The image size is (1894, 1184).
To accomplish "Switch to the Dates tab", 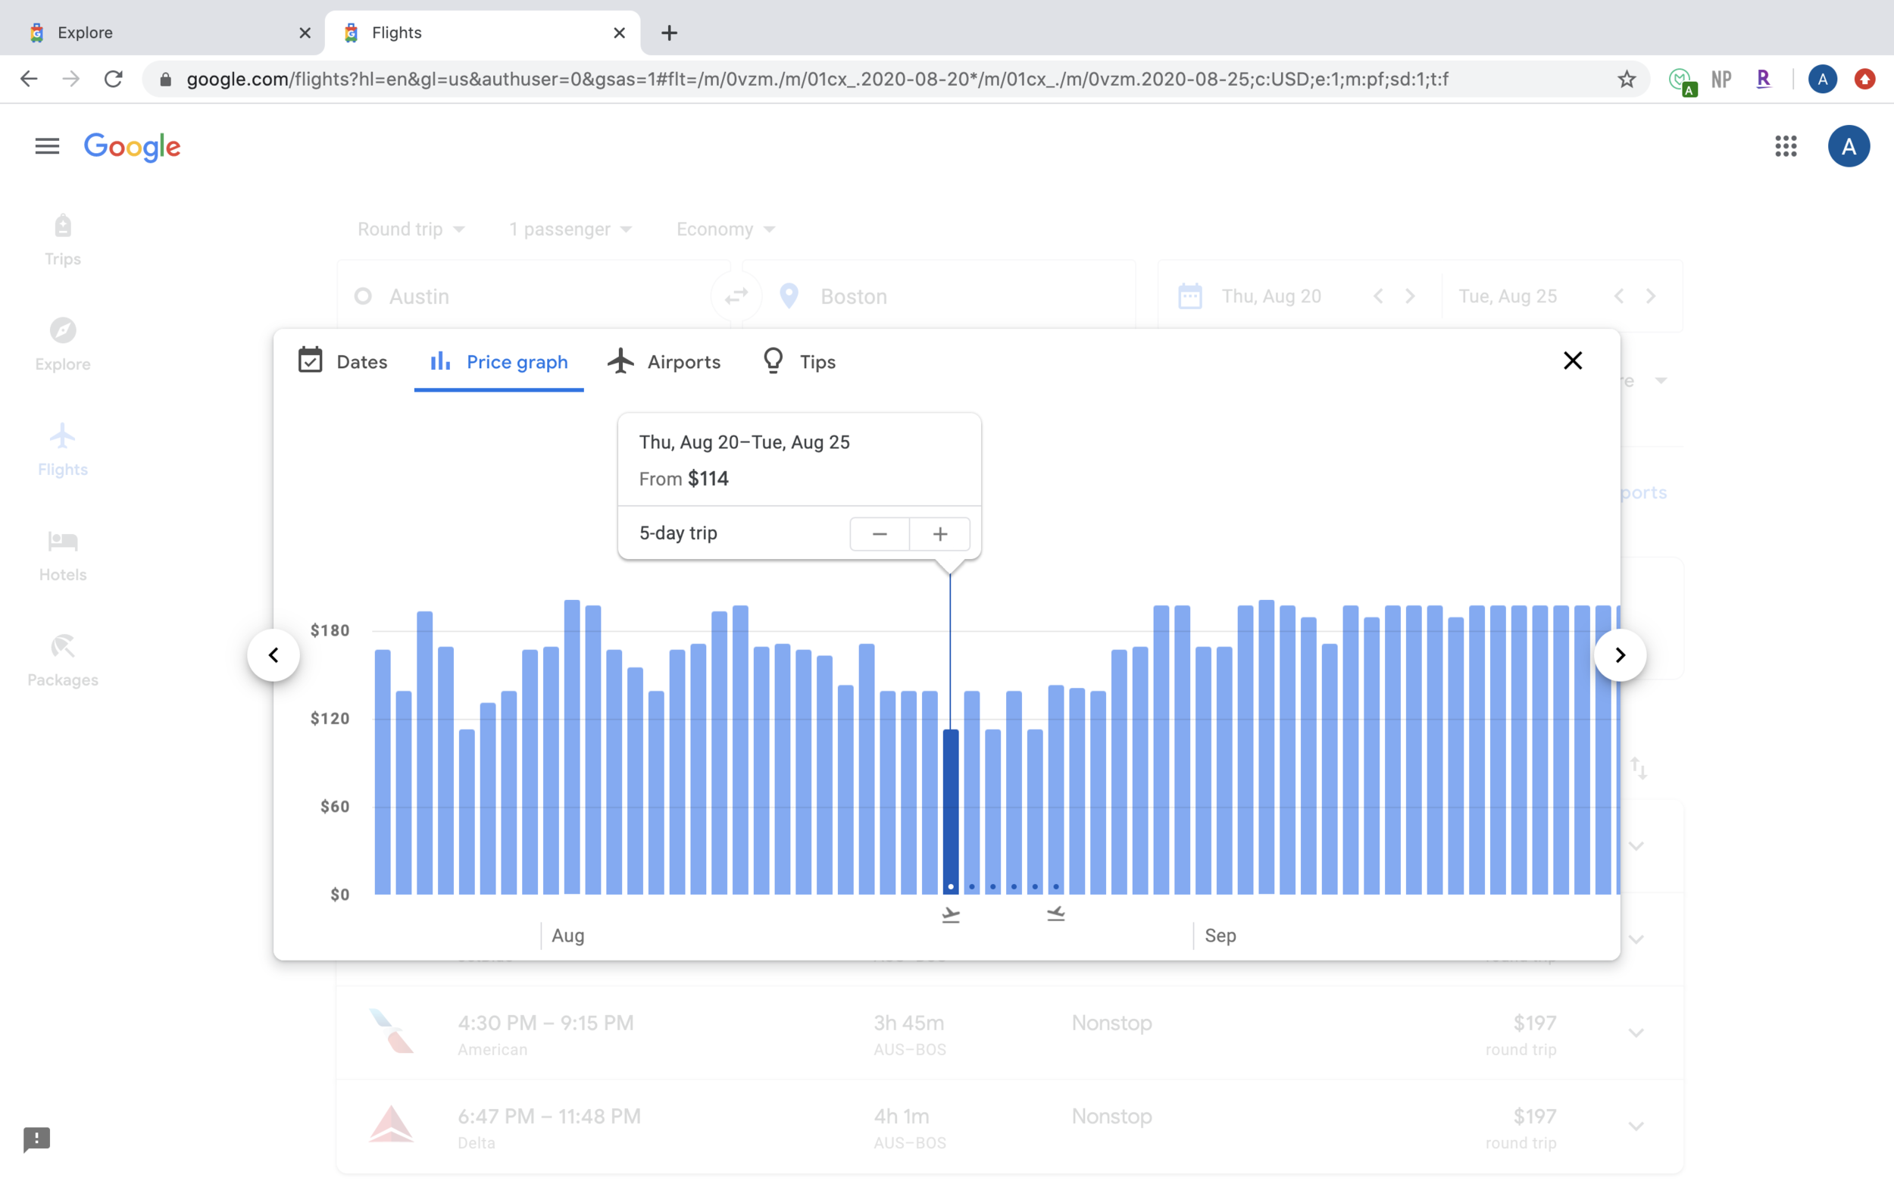I will (343, 361).
